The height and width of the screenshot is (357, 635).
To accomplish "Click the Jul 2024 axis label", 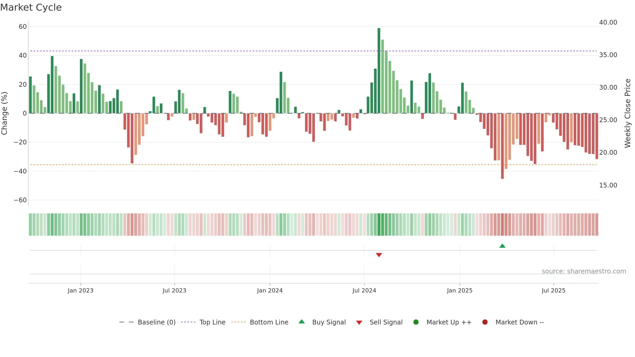I will pyautogui.click(x=364, y=290).
